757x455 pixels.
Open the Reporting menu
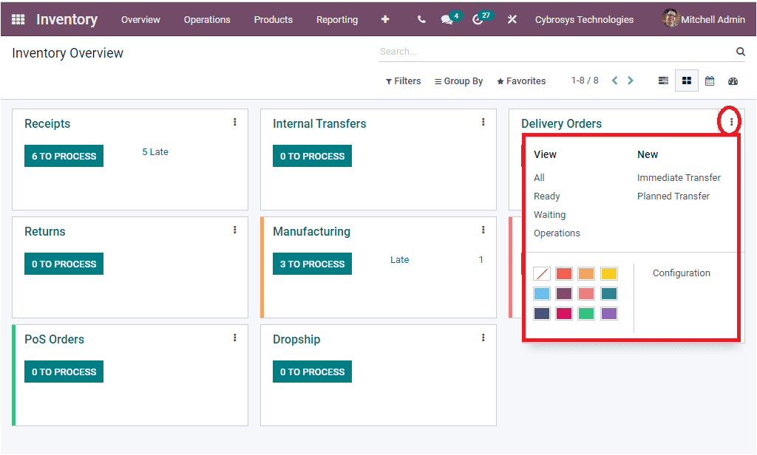coord(337,20)
